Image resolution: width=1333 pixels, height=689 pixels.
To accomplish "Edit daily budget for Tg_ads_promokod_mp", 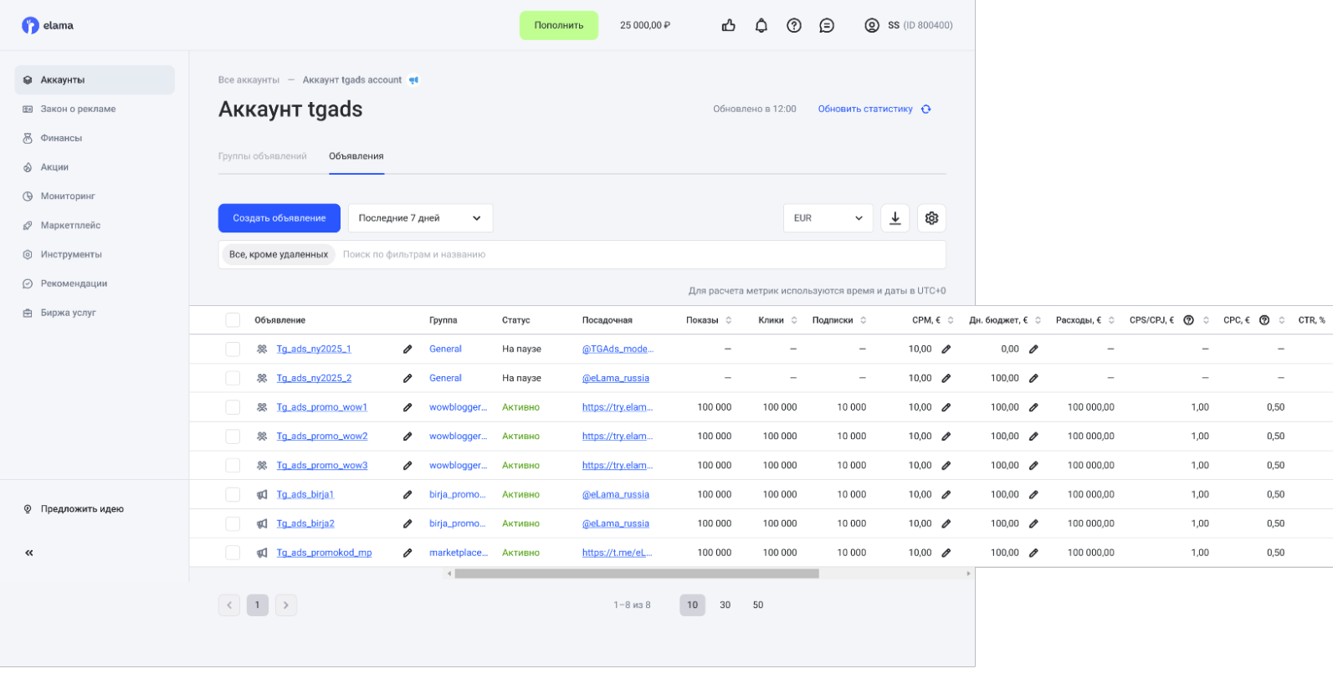I will click(x=1033, y=553).
